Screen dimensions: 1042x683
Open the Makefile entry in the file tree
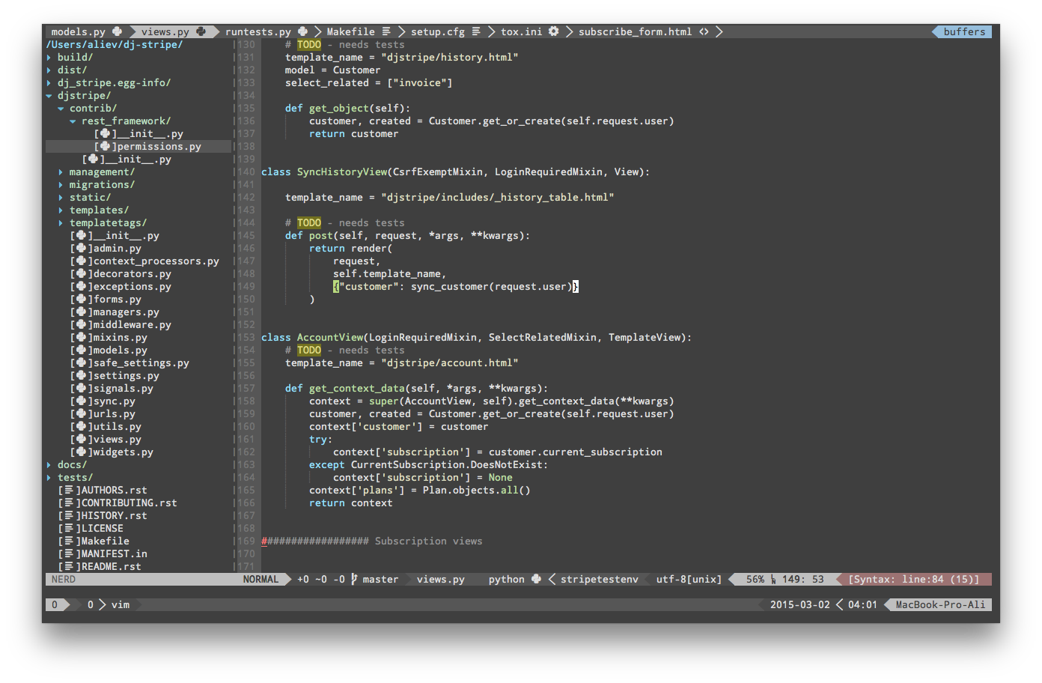pyautogui.click(x=106, y=541)
